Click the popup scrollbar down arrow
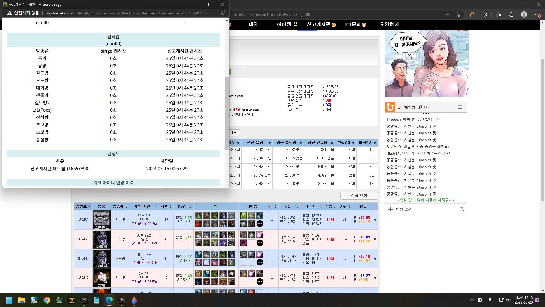The width and height of the screenshot is (545, 307). tap(227, 185)
